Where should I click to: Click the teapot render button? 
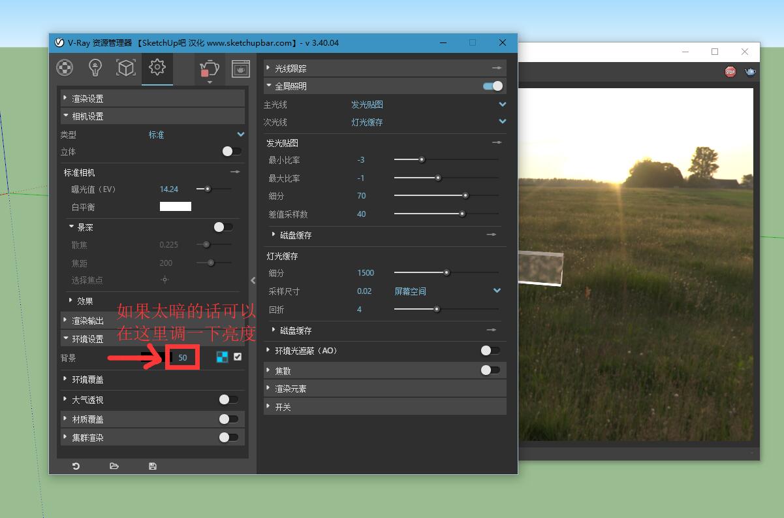tap(209, 67)
